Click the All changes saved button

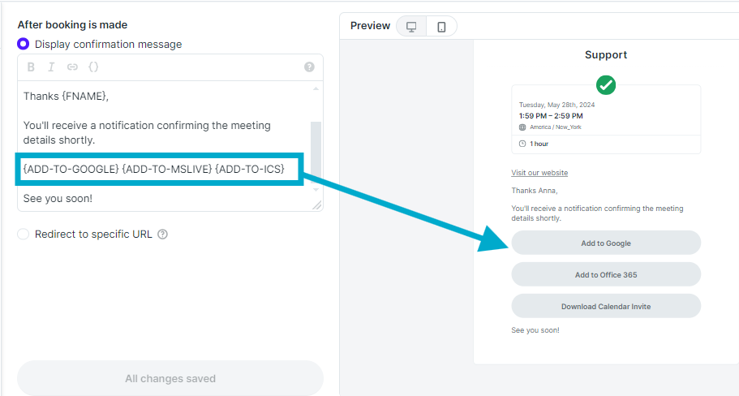point(170,378)
